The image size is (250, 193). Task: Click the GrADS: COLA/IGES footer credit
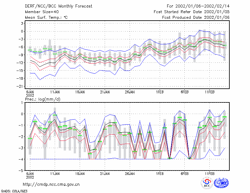14,191
